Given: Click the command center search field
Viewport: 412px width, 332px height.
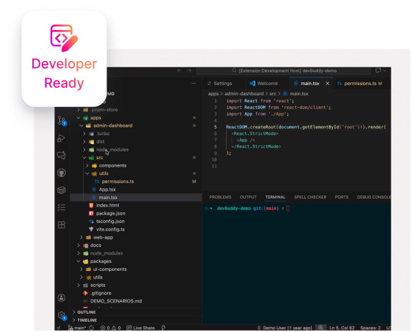Looking at the screenshot, I should pyautogui.click(x=284, y=71).
